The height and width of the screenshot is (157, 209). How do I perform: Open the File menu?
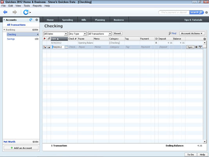tap(4, 6)
